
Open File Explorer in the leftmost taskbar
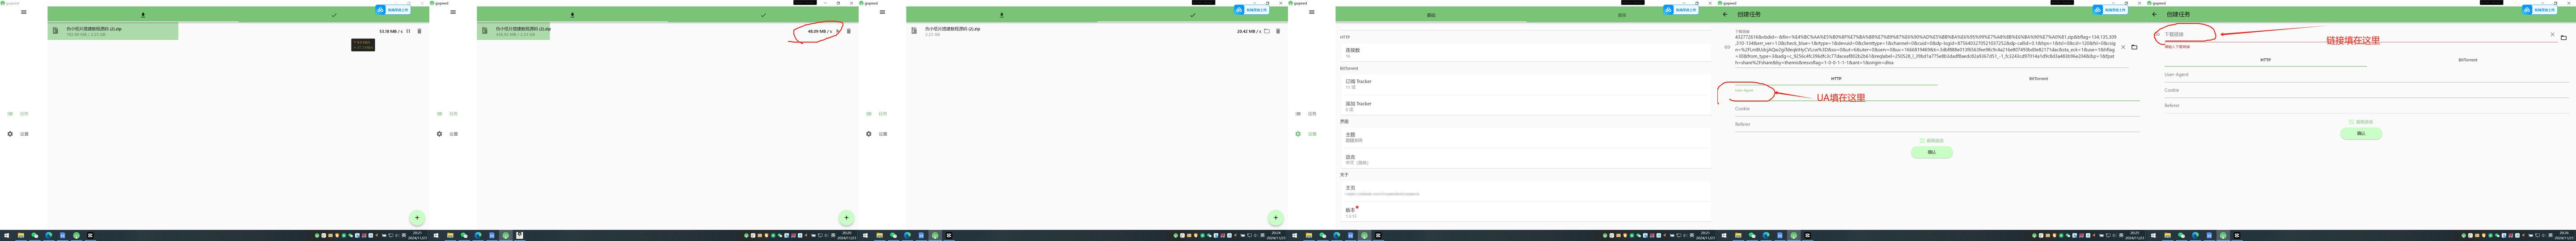[20, 236]
